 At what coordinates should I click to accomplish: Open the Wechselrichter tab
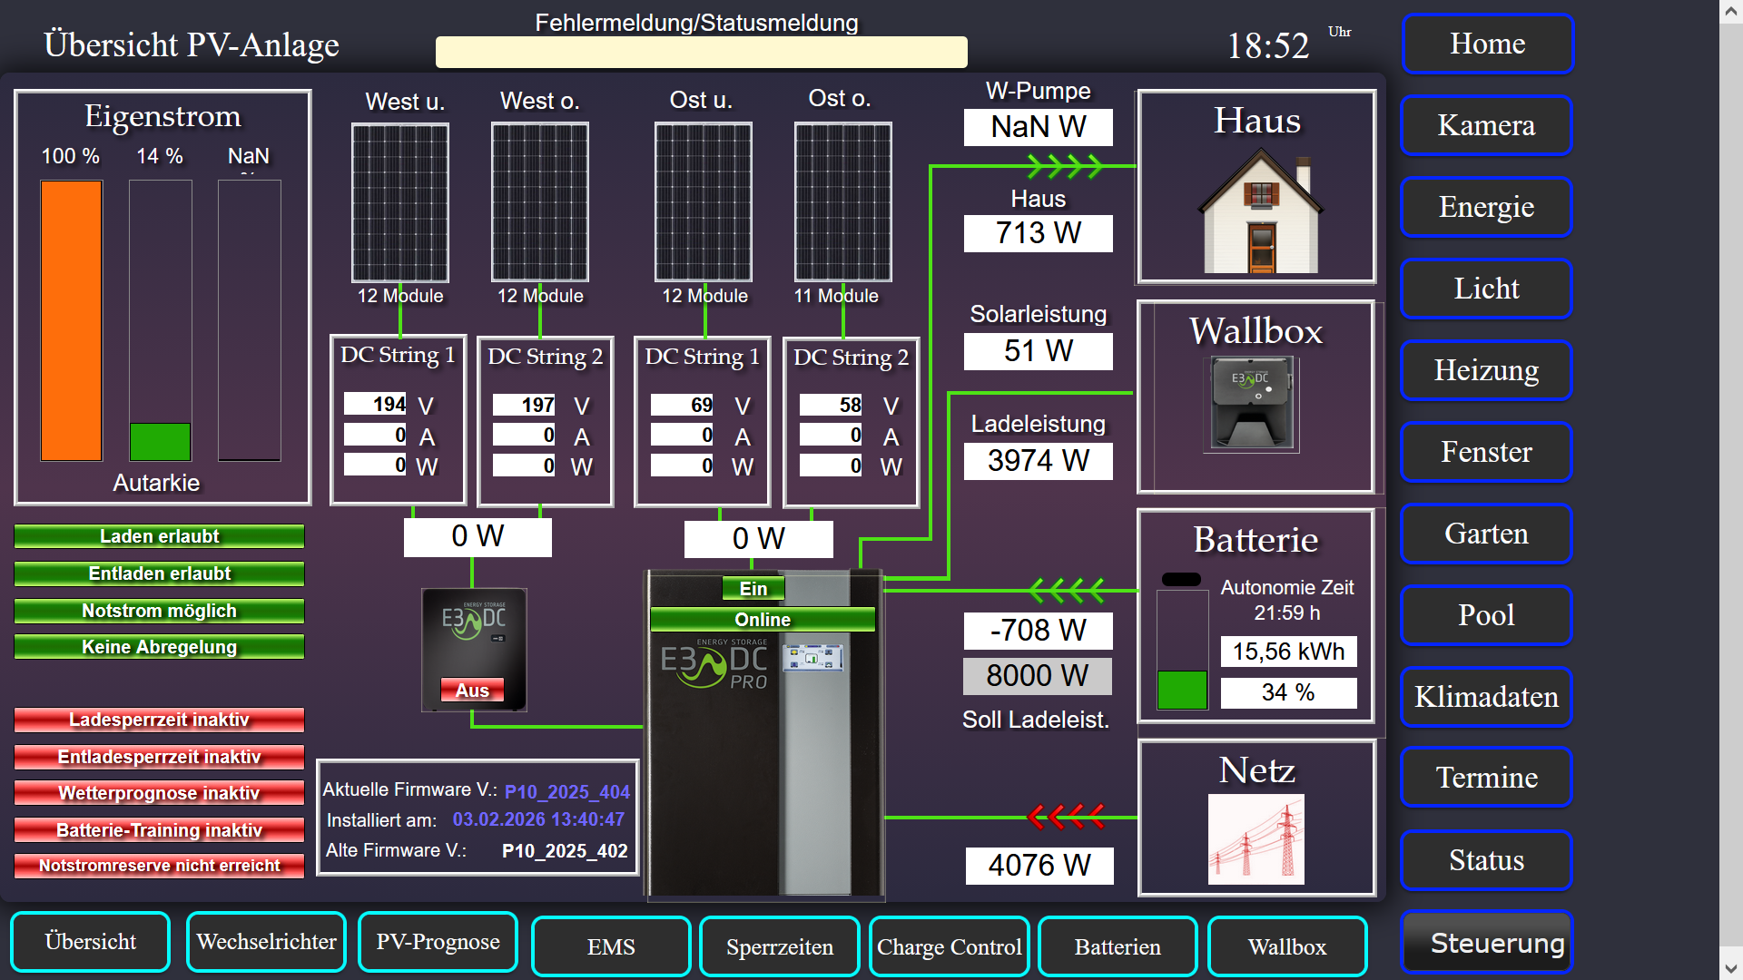click(266, 942)
